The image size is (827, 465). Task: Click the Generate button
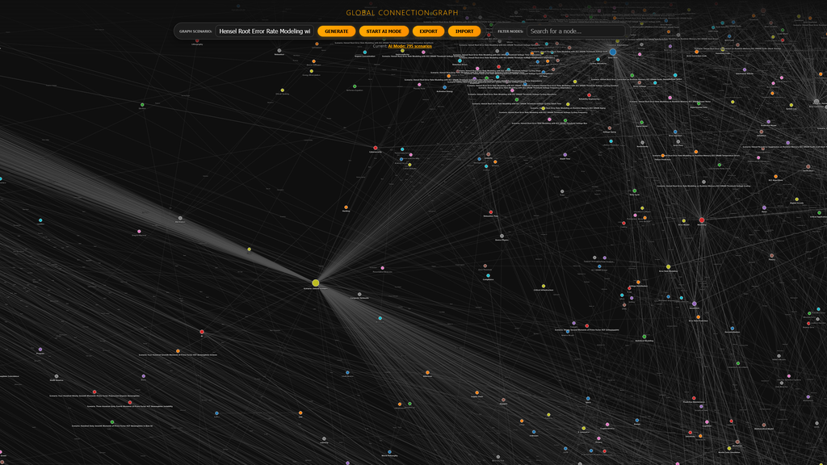tap(337, 31)
